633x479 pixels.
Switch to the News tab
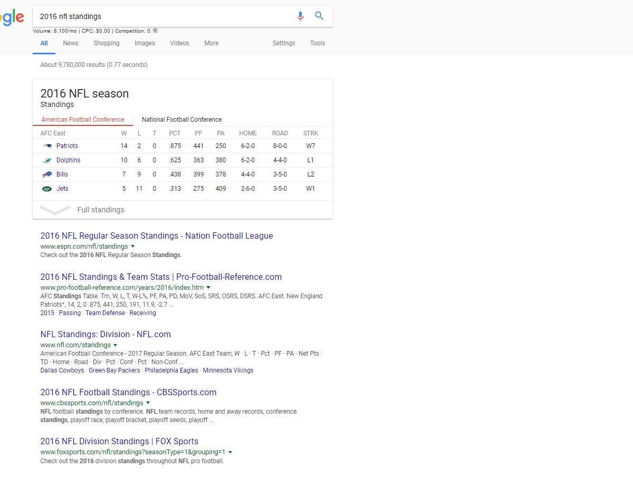click(71, 43)
